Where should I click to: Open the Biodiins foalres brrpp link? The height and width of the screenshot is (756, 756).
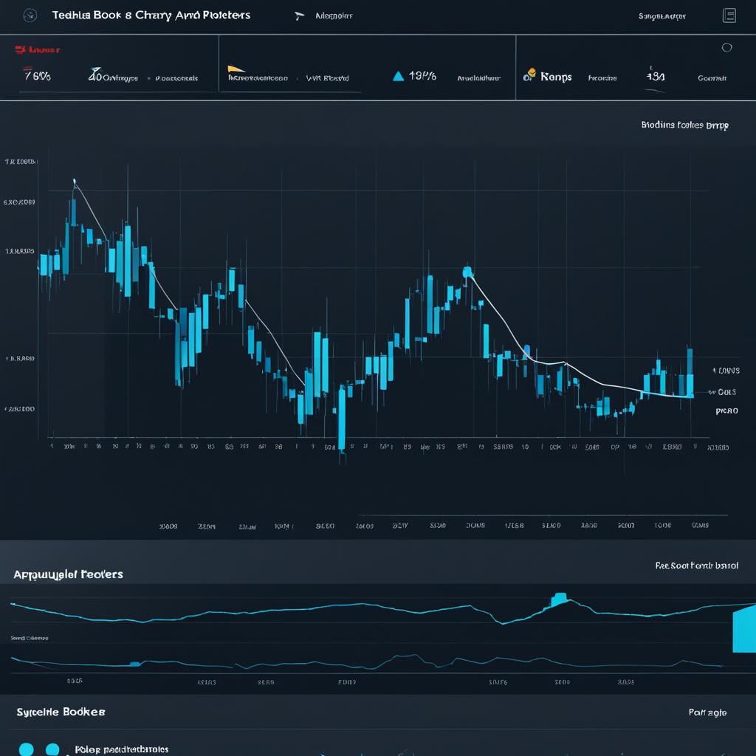pyautogui.click(x=684, y=126)
